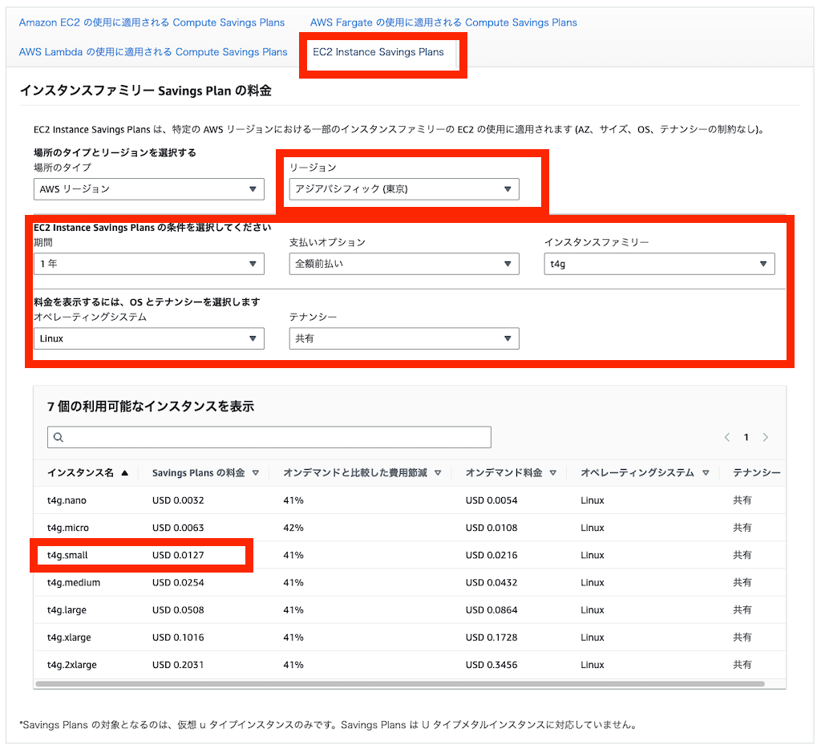Open the 期間 dropdown showing 1 年

pos(148,264)
